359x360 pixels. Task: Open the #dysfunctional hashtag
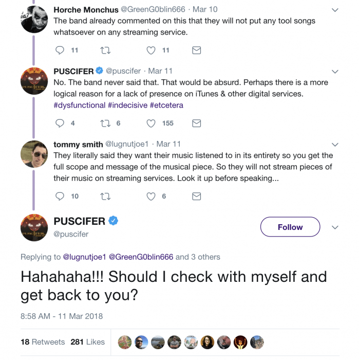pos(79,105)
